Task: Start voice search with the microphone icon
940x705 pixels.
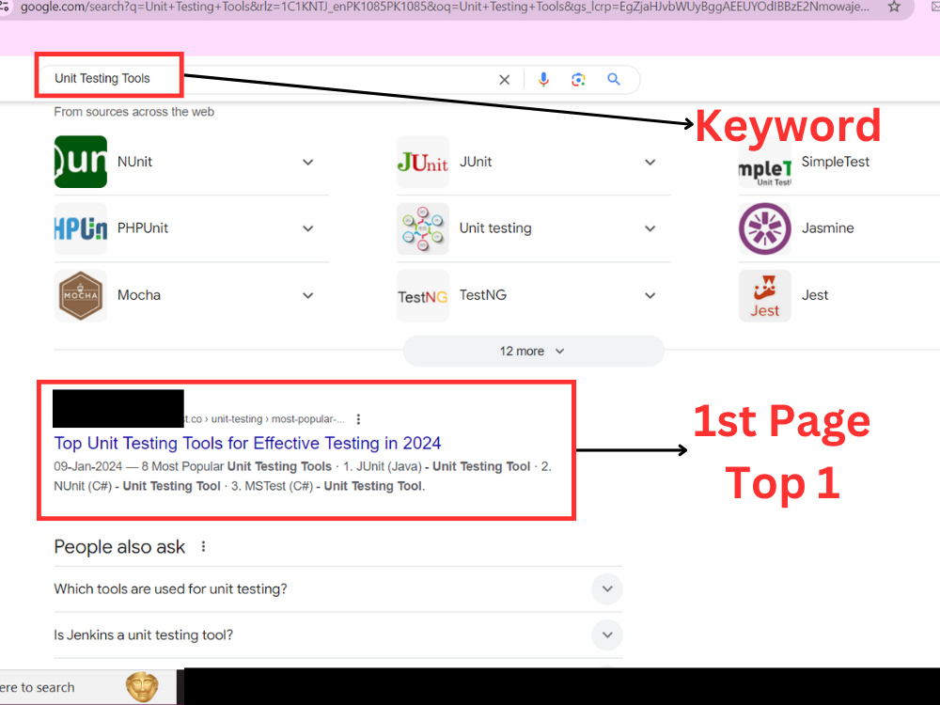Action: pos(543,80)
